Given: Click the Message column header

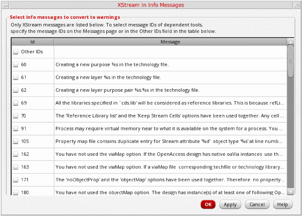Looking at the screenshot, I should (170, 42).
